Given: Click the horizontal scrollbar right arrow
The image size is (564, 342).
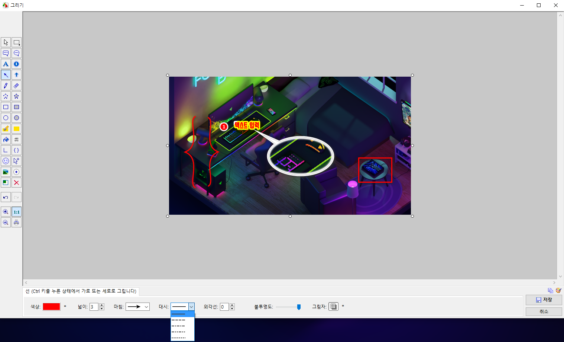Looking at the screenshot, I should pyautogui.click(x=554, y=283).
